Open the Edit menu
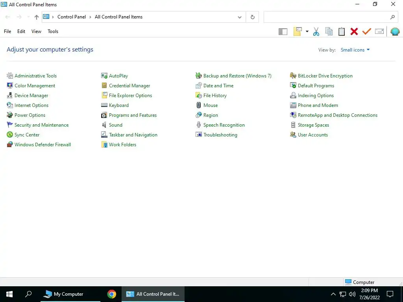 pyautogui.click(x=21, y=31)
